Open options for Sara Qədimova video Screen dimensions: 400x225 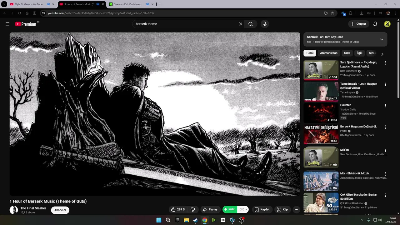385,63
